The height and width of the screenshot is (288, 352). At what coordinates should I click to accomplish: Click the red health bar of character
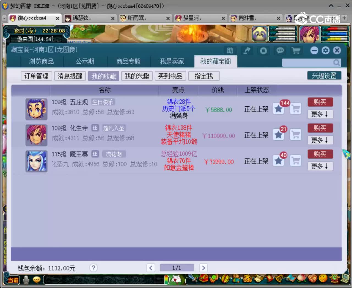pos(334,29)
